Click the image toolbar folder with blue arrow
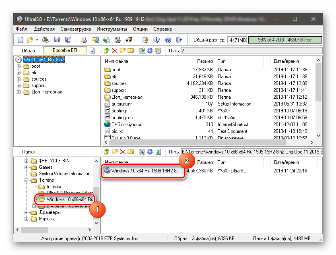 click(142, 51)
